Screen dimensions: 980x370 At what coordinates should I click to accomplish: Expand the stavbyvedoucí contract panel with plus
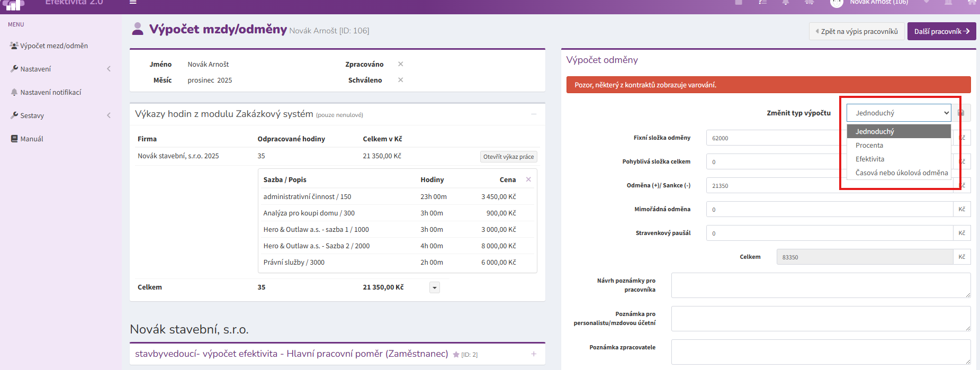tap(534, 354)
